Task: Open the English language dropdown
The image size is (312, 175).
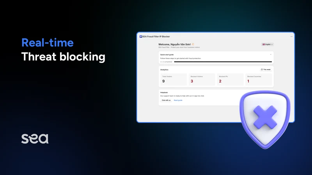Action: click(267, 44)
